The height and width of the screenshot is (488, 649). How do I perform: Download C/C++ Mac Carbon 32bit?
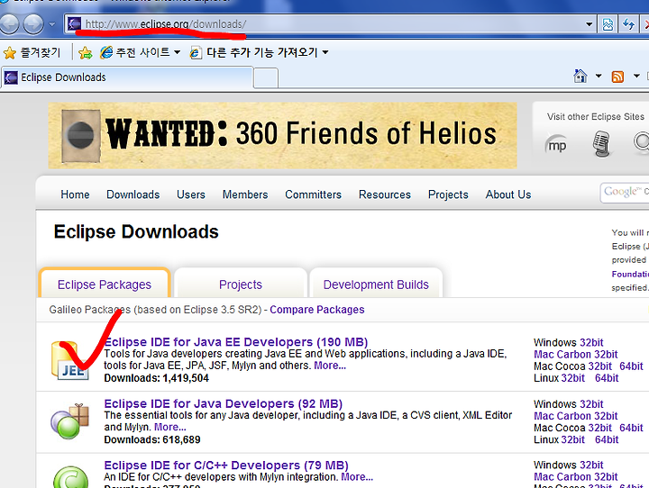[x=575, y=477]
